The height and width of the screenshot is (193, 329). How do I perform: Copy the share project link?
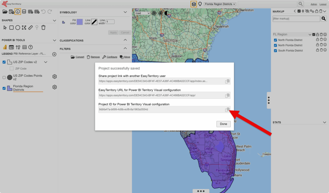point(227,81)
